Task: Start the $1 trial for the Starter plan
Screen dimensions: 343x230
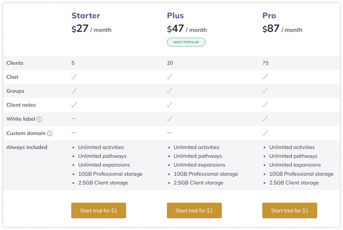Action: click(98, 210)
